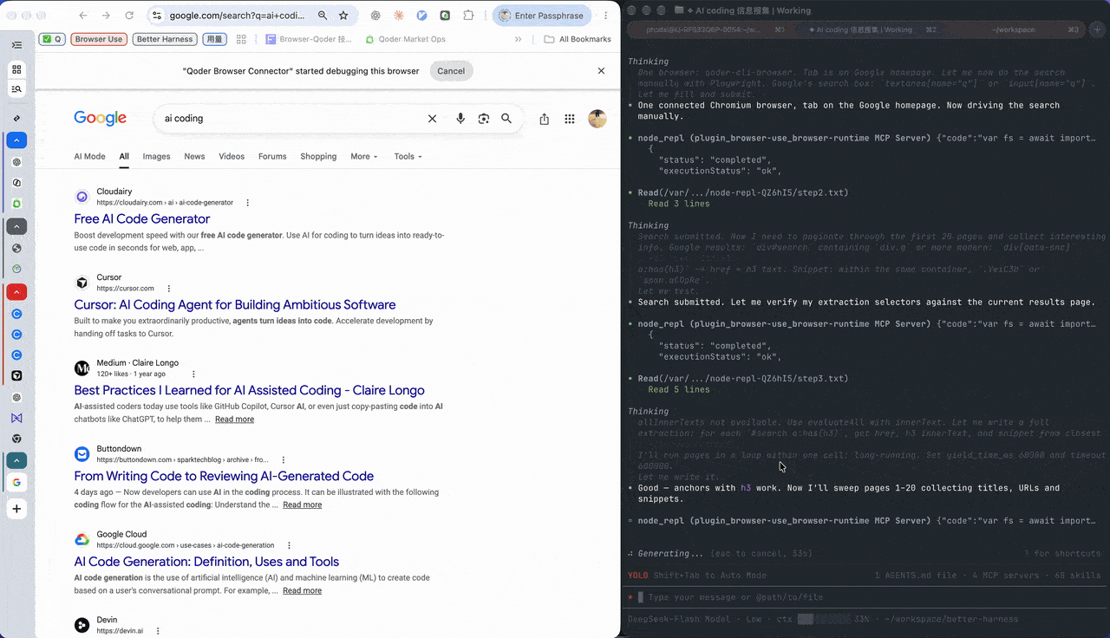Search by image with the Lens icon

[484, 119]
